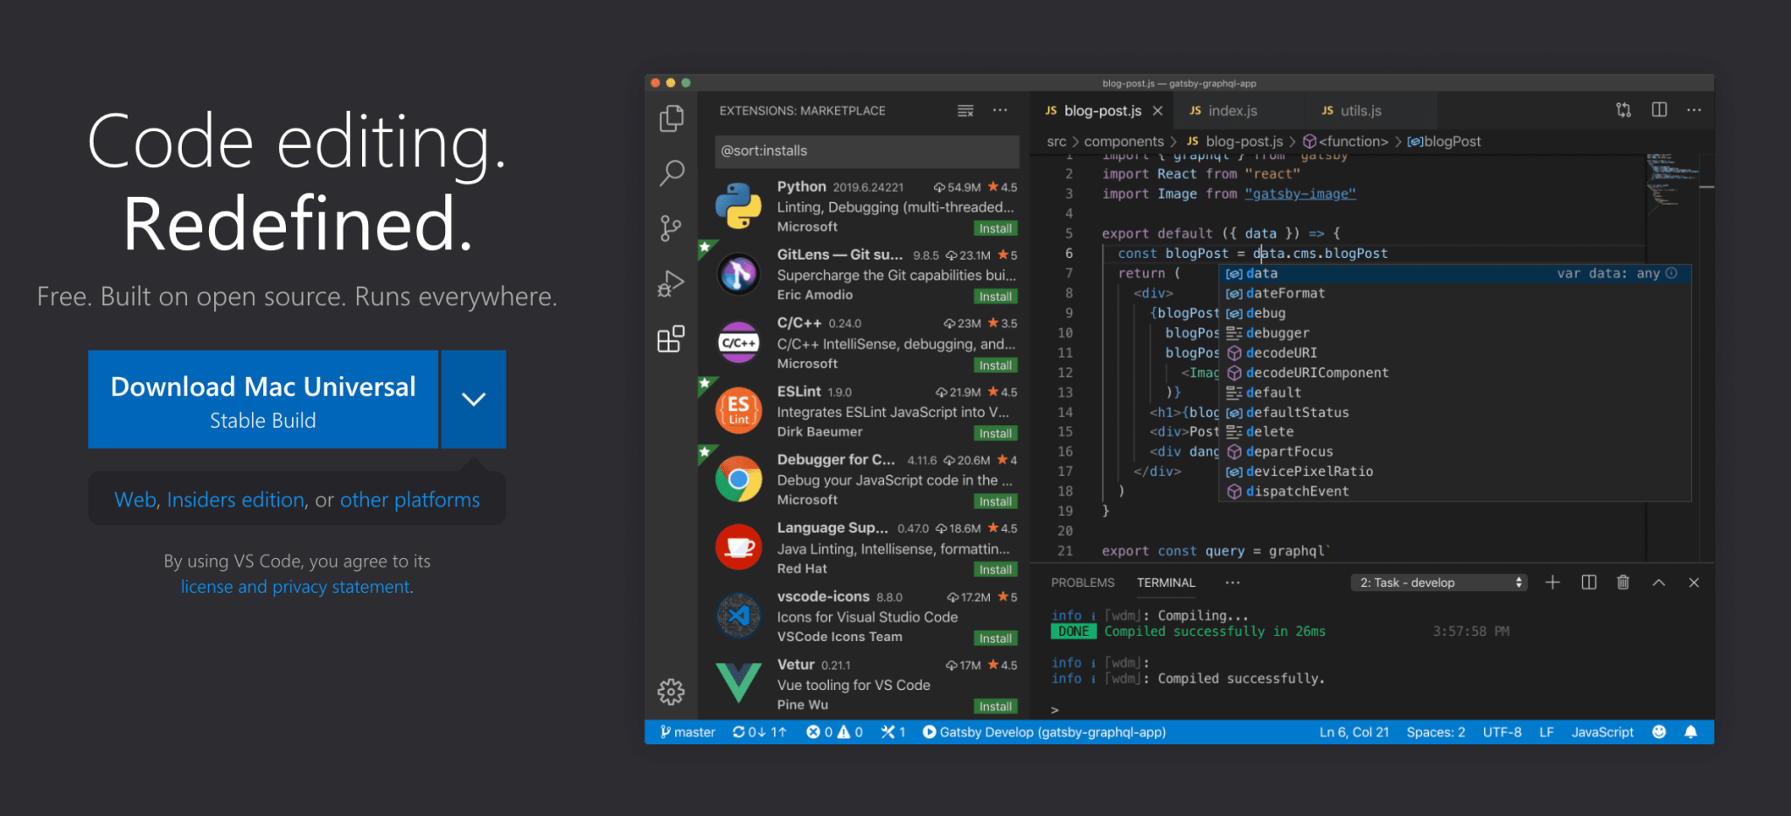Image resolution: width=1791 pixels, height=816 pixels.
Task: Switch to the PROBLEMS tab
Action: [1083, 582]
